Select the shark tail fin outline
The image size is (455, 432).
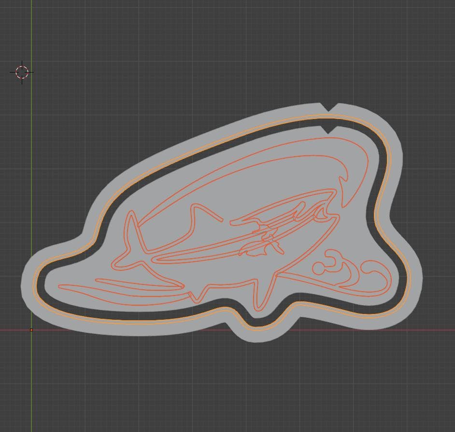[x=129, y=240]
